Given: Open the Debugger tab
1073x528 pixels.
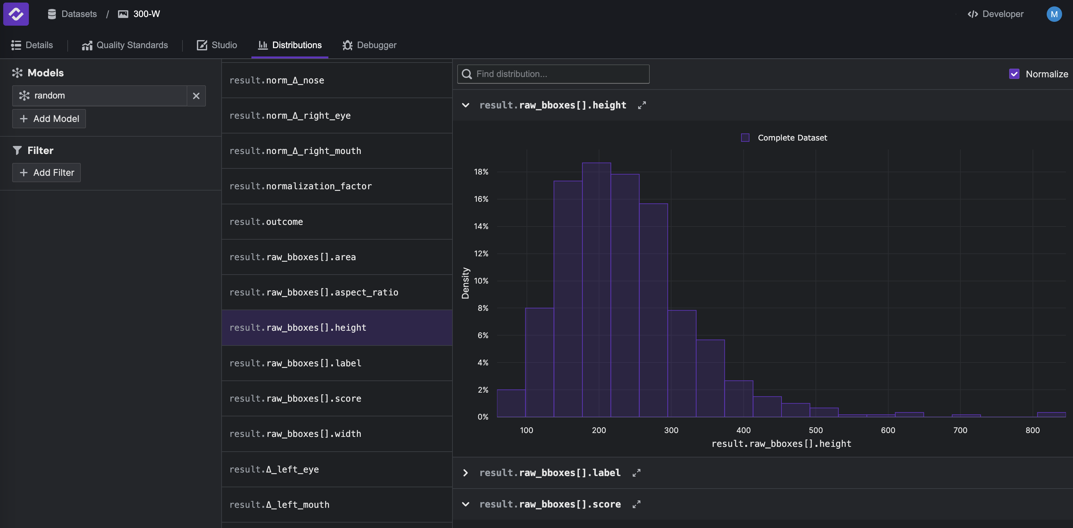Looking at the screenshot, I should pyautogui.click(x=369, y=45).
